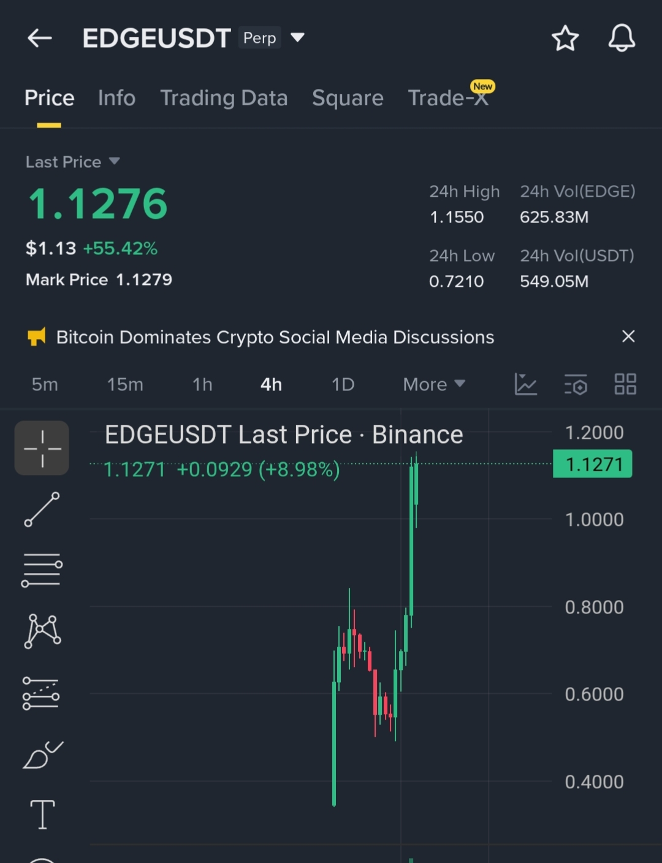Switch to the Info tab
Viewport: 662px width, 863px height.
116,98
